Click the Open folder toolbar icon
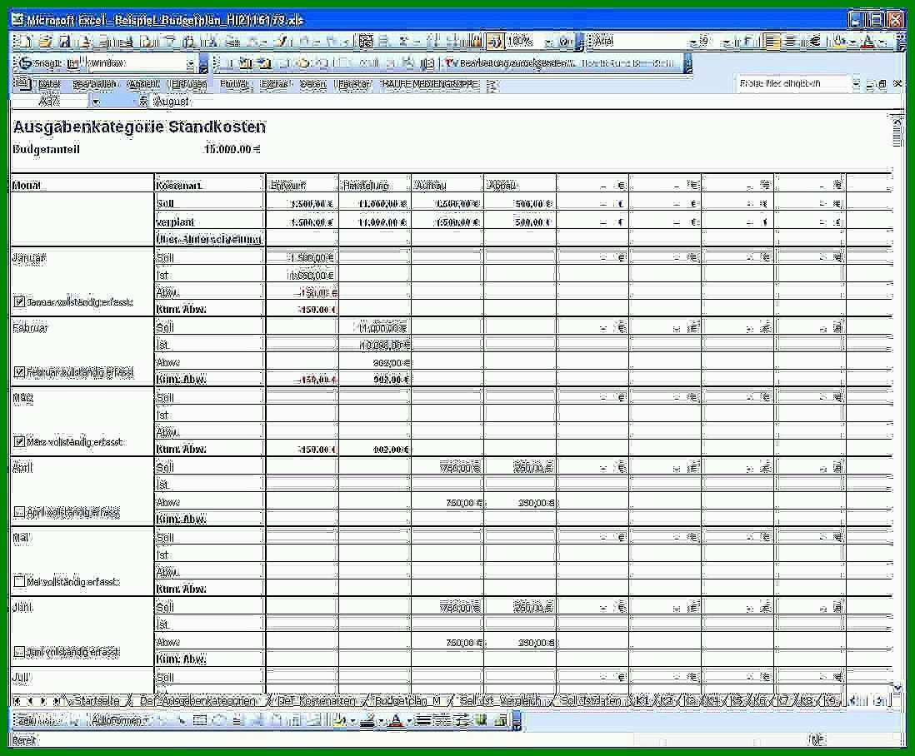Viewport: 915px width, 756px height. click(x=45, y=42)
